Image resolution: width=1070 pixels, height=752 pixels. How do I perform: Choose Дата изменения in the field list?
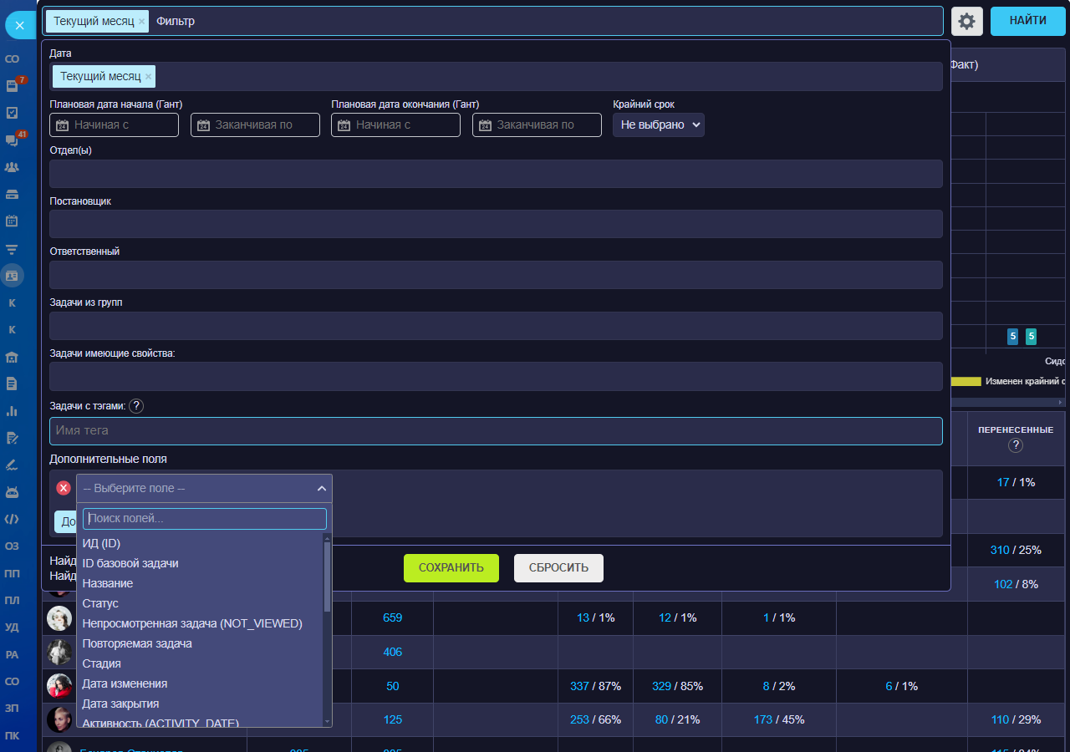tap(125, 683)
